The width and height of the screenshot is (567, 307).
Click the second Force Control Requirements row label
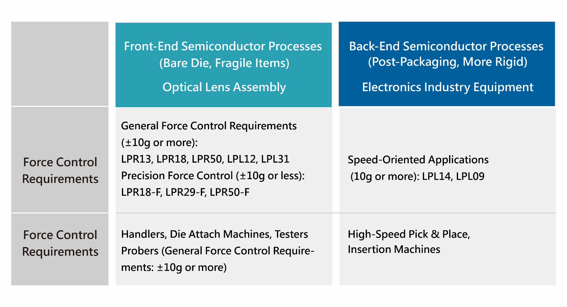click(60, 243)
